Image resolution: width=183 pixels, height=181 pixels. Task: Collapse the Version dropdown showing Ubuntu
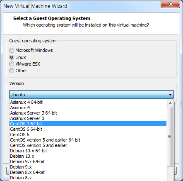[x=91, y=95]
